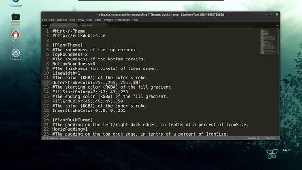302x170 pixels.
Task: Open Plain Text syntax selector
Action: click(x=270, y=138)
